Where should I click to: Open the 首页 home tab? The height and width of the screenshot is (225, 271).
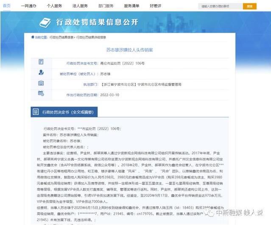coord(7,6)
